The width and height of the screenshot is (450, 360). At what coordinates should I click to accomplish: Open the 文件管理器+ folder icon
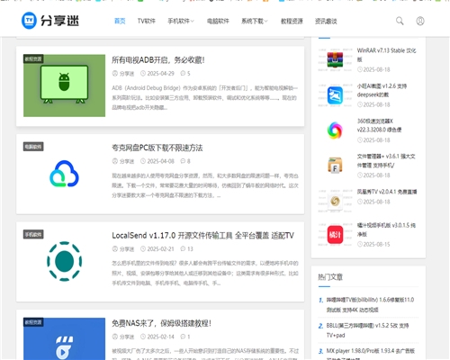coord(335,166)
